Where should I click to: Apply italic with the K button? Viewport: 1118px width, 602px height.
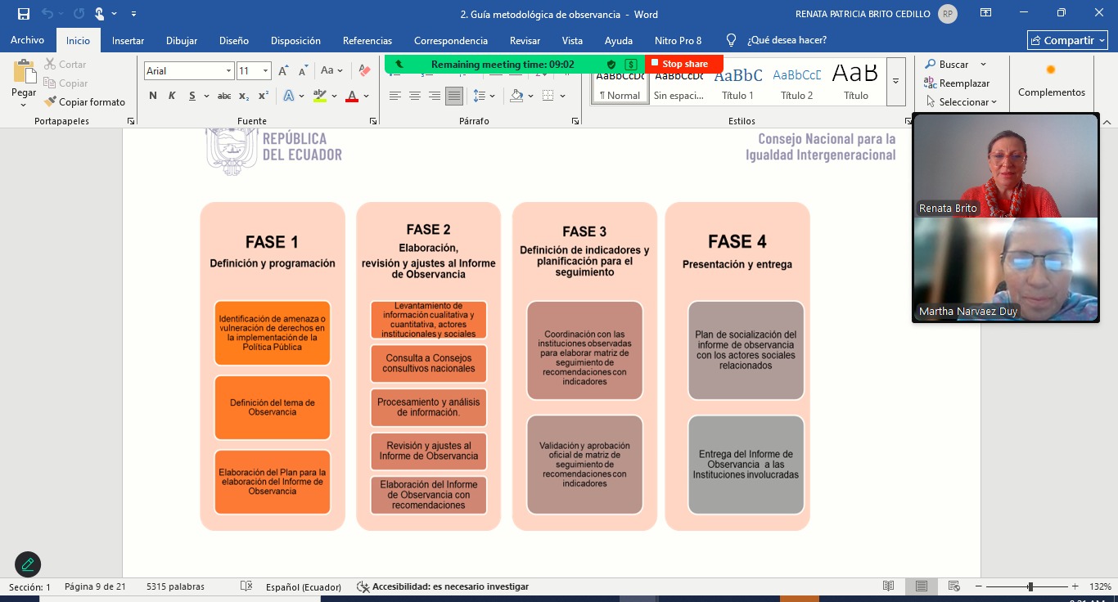click(x=172, y=96)
